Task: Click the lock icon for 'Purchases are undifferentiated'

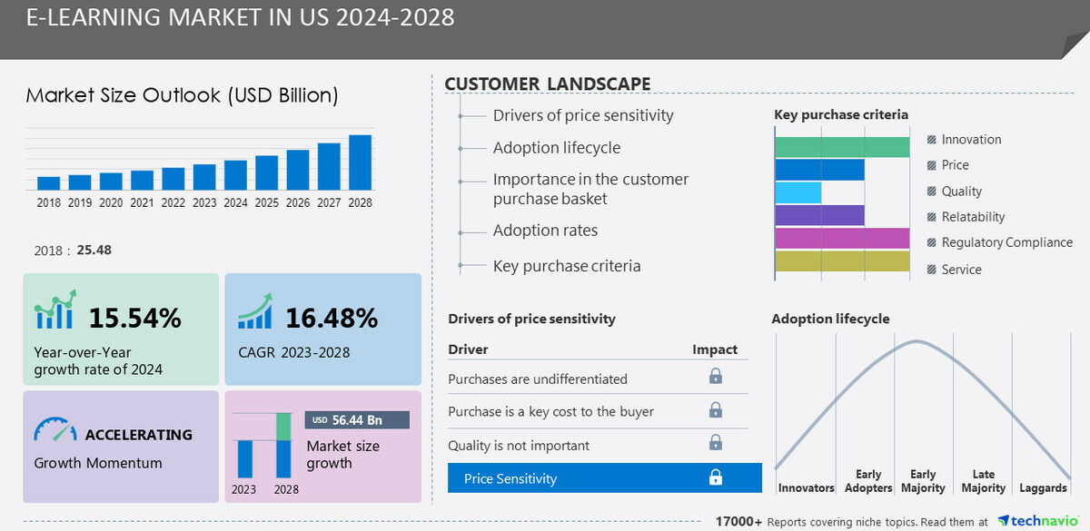Action: 716,376
